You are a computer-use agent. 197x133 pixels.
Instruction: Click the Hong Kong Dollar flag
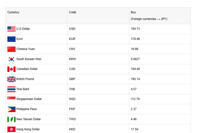tap(12, 129)
